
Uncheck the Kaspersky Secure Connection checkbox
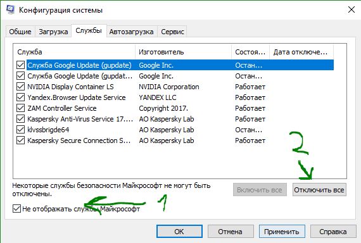(20, 140)
